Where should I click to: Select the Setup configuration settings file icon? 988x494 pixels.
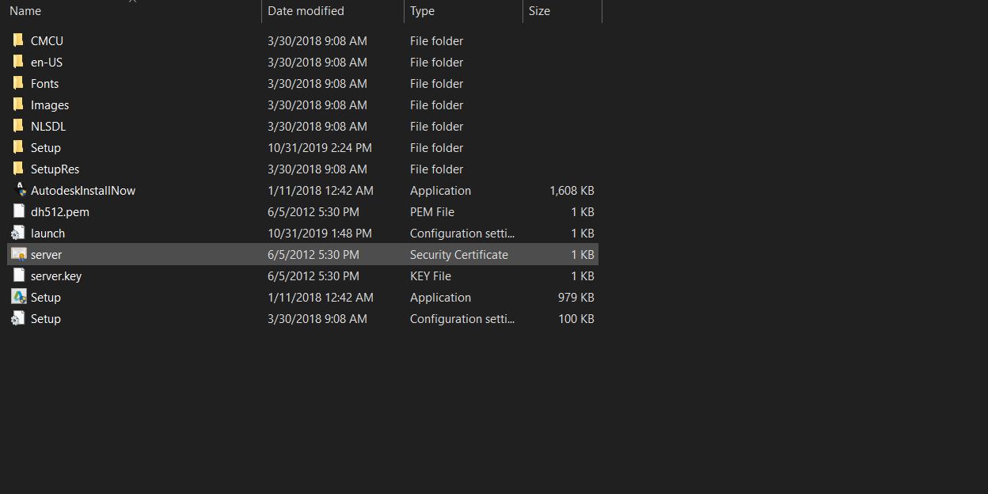tap(18, 318)
